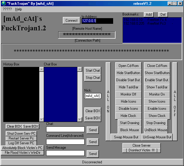
Task: Click the History Box scrollbar down arrow
Action: 41,119
